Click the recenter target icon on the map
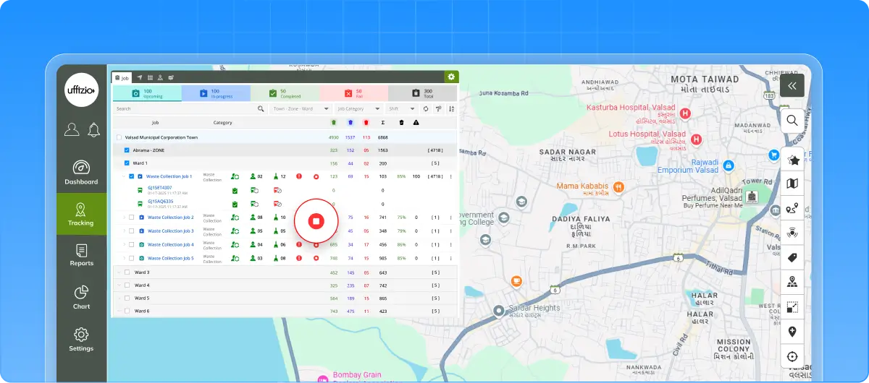 point(792,356)
